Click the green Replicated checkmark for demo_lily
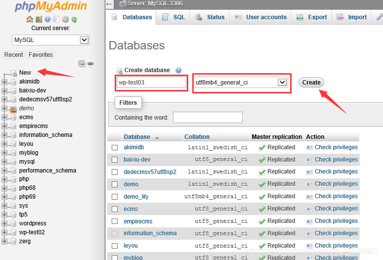The image size is (383, 260). point(262,197)
